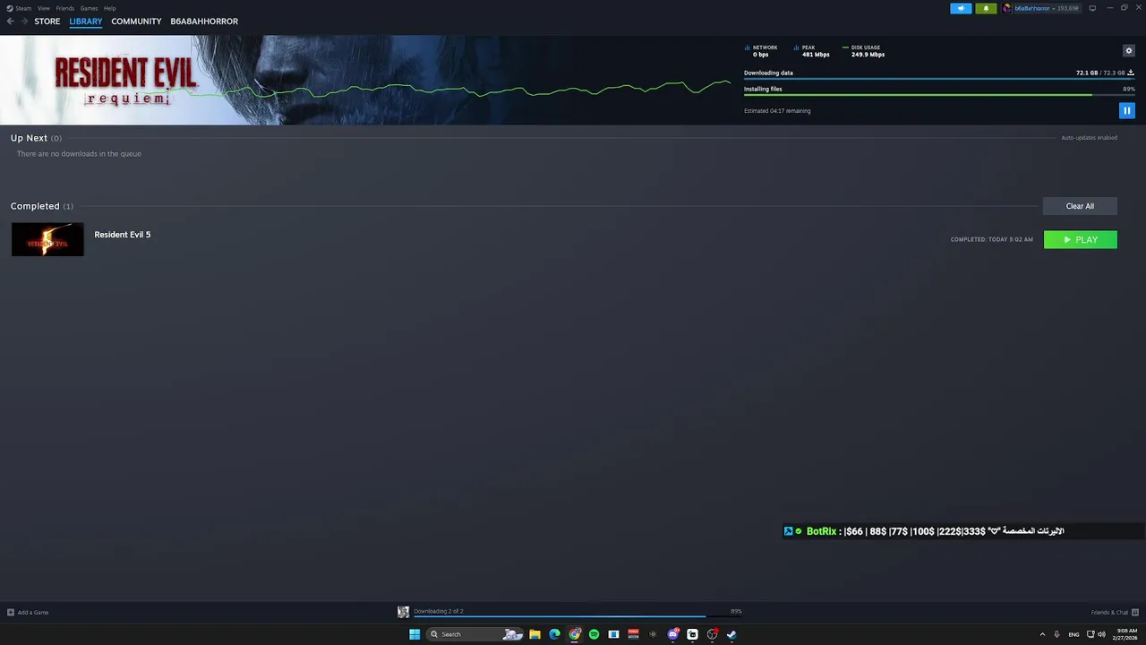Pause the Resident Evil Requiem download

(1127, 110)
